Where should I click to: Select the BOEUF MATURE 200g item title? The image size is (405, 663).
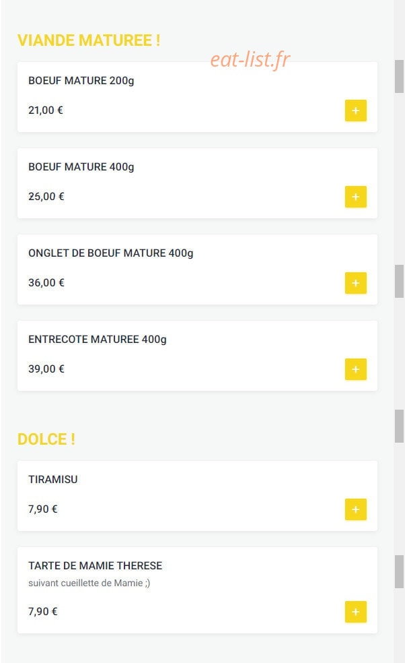(81, 81)
